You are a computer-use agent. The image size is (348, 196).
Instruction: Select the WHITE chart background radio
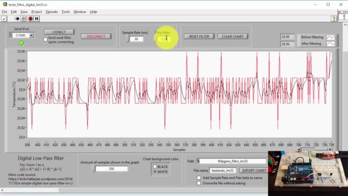(x=155, y=171)
